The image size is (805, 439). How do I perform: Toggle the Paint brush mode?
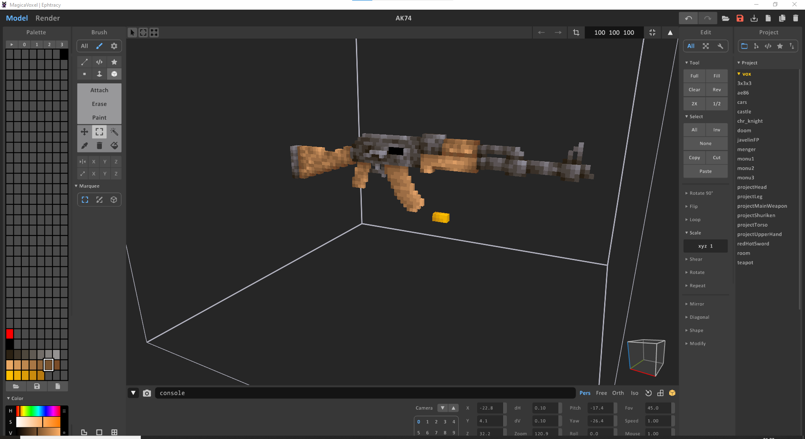point(99,118)
